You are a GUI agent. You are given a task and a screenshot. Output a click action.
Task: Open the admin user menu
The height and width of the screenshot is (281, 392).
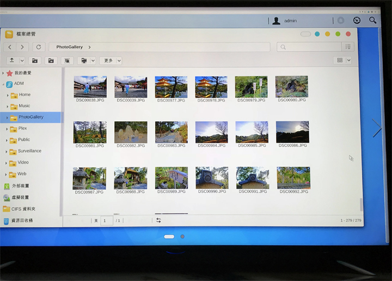(285, 21)
